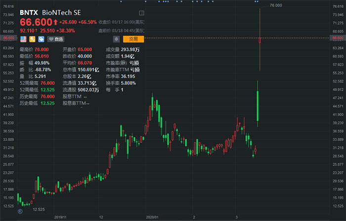346x221 pixels.
Task: Click the 76.000 high annotation on chart
Action: coord(276,5)
